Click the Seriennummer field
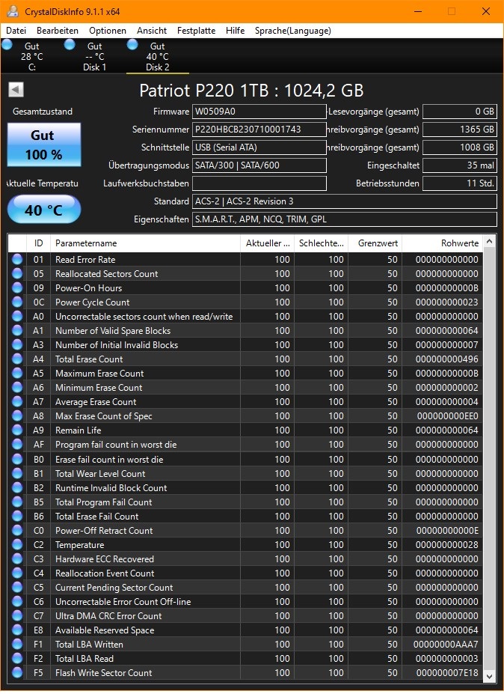Image resolution: width=504 pixels, height=694 pixels. [x=259, y=130]
